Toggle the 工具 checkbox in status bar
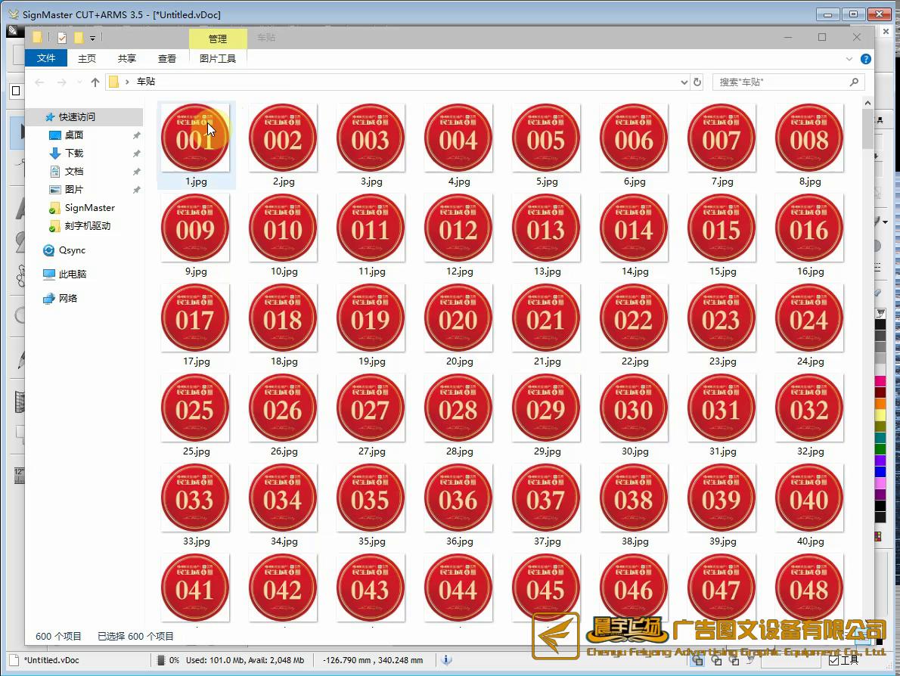Viewport: 900px width, 676px height. 833,660
